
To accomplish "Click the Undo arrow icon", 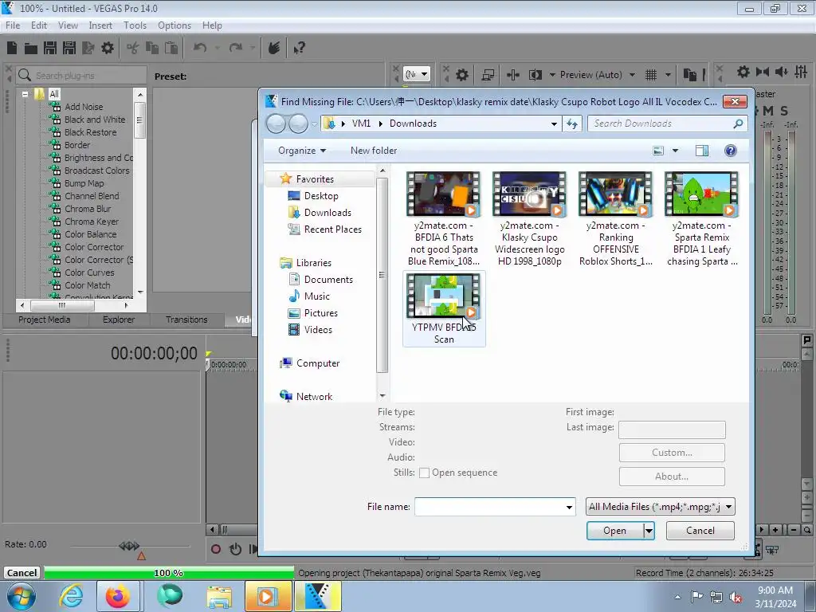I will [200, 49].
